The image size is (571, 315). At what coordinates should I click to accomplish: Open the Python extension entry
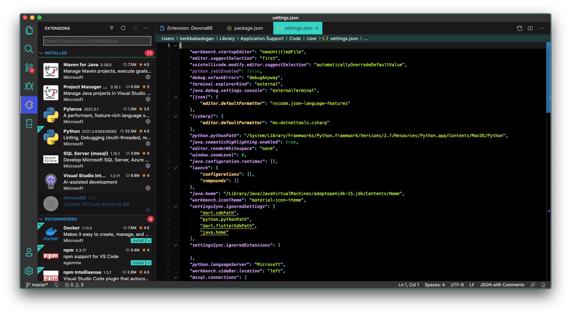pyautogui.click(x=97, y=137)
